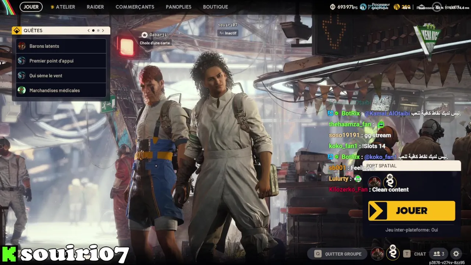Click the yellow Quêtes panel header icon
This screenshot has width=471, height=265.
(x=17, y=31)
